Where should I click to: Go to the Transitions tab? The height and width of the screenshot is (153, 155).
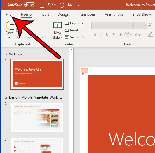click(87, 14)
